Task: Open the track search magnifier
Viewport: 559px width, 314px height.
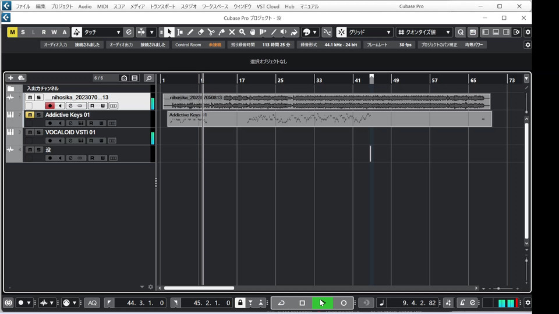Action: coord(149,78)
